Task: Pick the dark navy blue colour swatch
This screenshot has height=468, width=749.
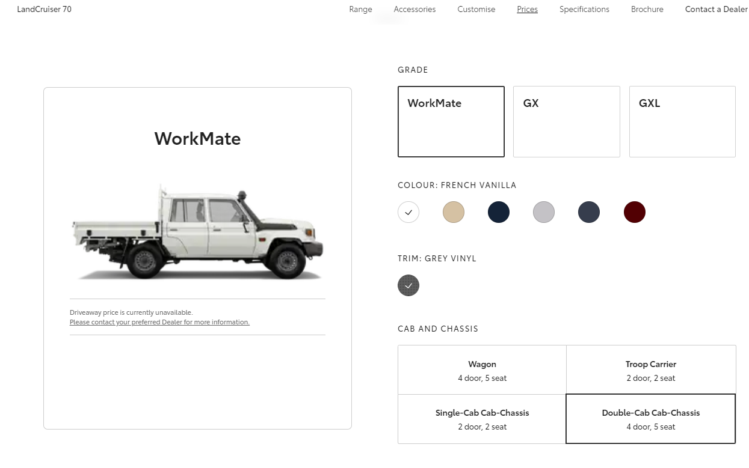Action: pyautogui.click(x=499, y=212)
